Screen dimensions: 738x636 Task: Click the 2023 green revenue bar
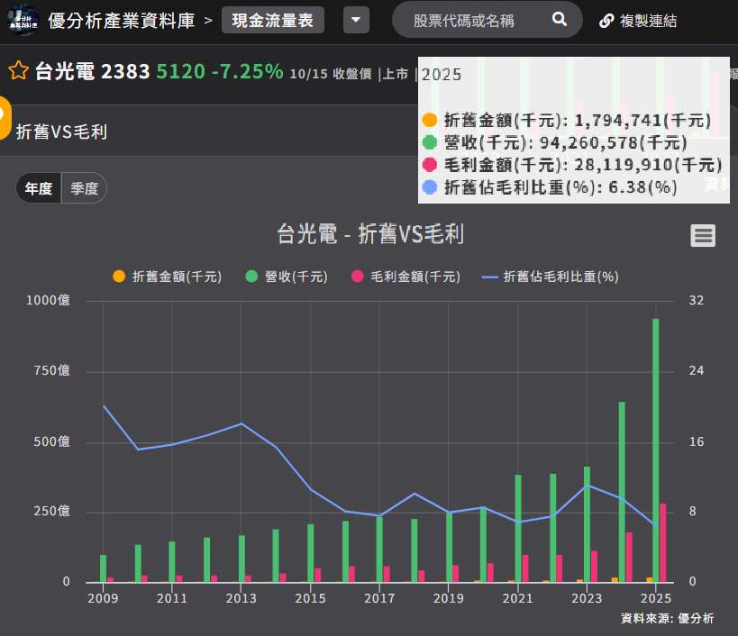coord(587,524)
